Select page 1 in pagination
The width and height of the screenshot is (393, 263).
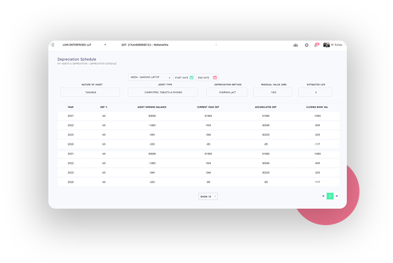pos(330,196)
